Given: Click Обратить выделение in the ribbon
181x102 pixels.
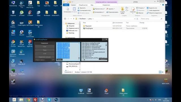Looking at the screenshot, I should (154, 13).
